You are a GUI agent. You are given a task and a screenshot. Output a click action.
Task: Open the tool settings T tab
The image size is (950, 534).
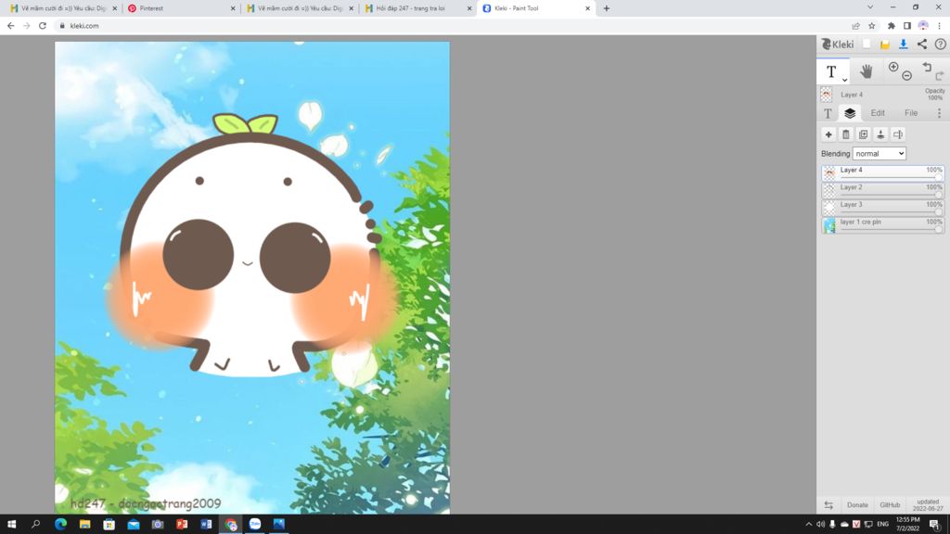tap(828, 113)
